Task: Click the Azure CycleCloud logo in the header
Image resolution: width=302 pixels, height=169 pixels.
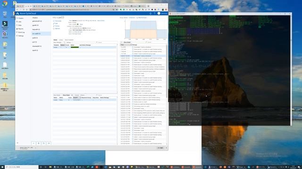Action: 26,14
